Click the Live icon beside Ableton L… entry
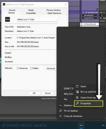This screenshot has width=106, height=129. click(x=61, y=105)
